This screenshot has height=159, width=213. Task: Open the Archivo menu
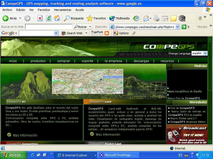pyautogui.click(x=7, y=10)
